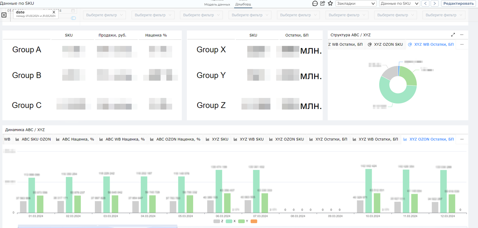Select the ABC SKU OZON tab

click(x=33, y=139)
